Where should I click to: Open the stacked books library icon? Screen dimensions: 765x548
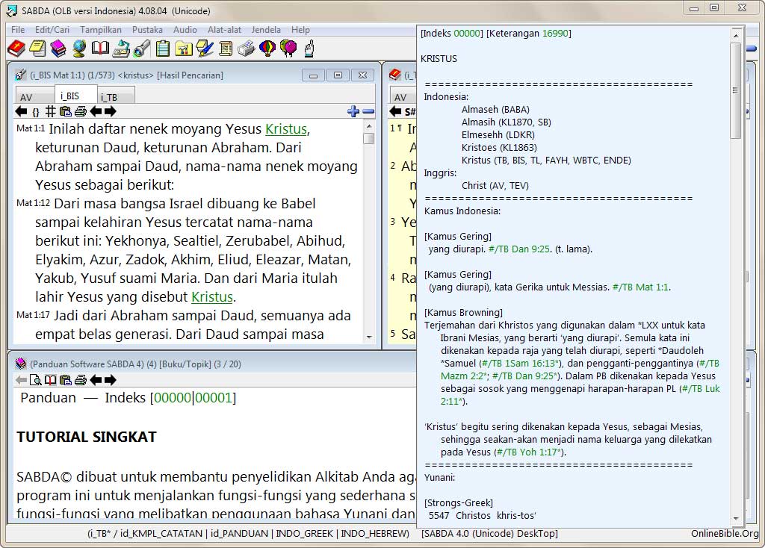click(58, 49)
